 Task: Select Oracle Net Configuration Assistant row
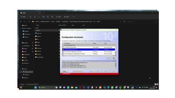(x=88, y=52)
